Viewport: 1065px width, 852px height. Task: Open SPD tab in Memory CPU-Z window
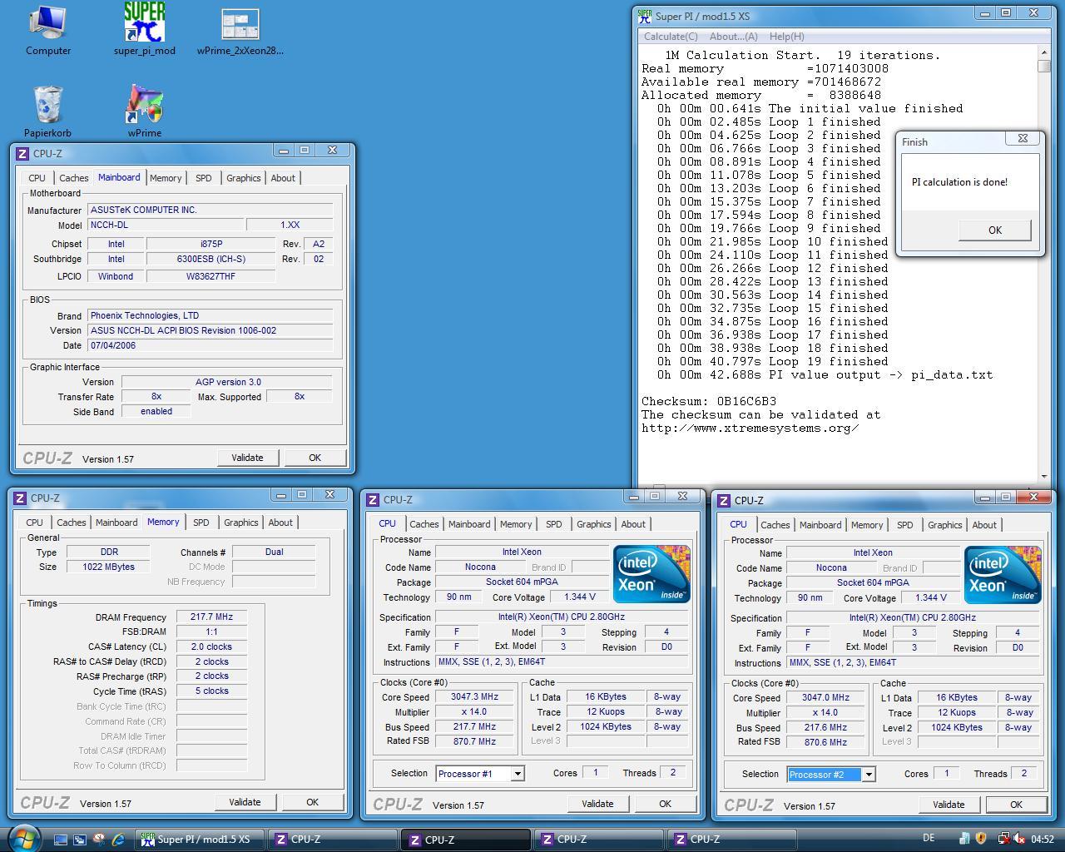[201, 523]
